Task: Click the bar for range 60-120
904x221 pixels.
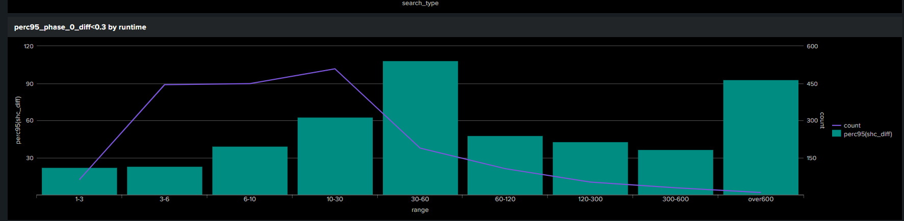Action: [505, 166]
